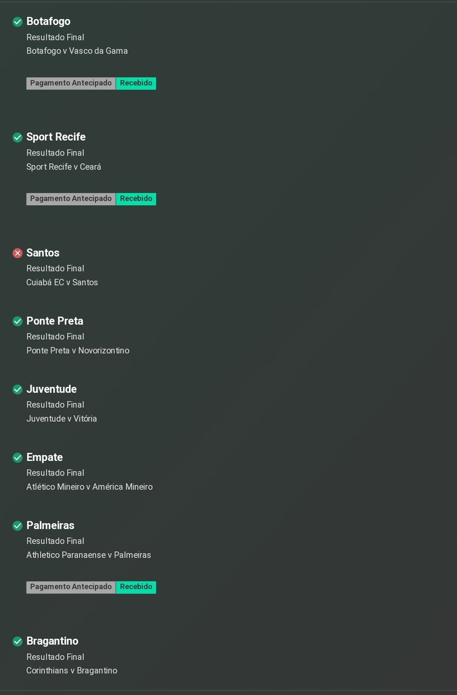Select the Empate selection title

pos(45,458)
